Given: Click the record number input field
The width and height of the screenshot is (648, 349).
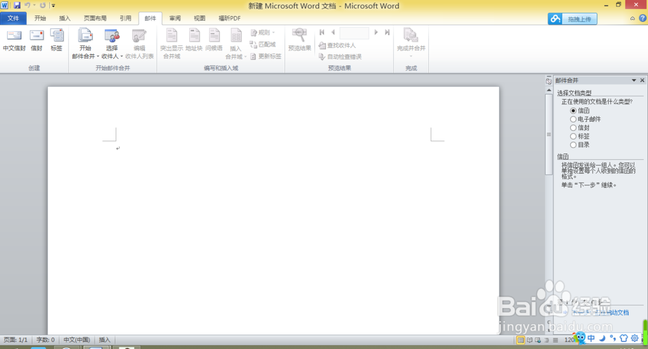Looking at the screenshot, I should pyautogui.click(x=354, y=32).
